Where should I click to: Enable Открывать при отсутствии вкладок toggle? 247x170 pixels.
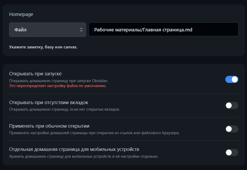click(232, 105)
